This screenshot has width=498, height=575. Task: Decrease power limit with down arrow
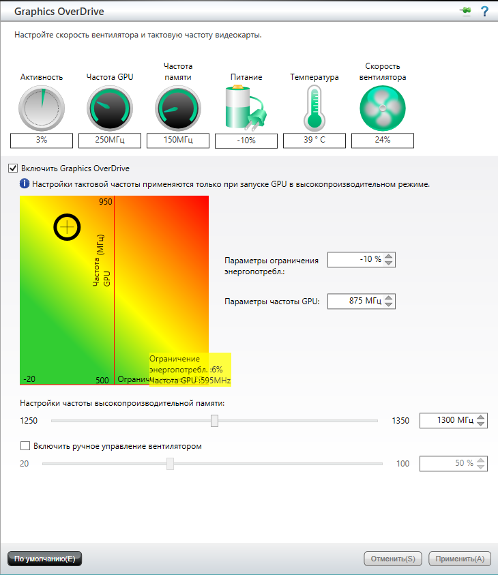tap(389, 263)
